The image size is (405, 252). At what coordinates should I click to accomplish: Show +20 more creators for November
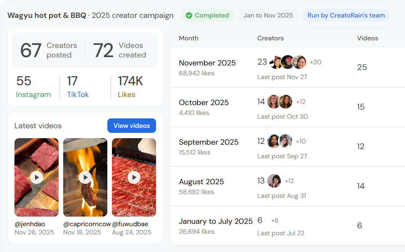pos(316,62)
